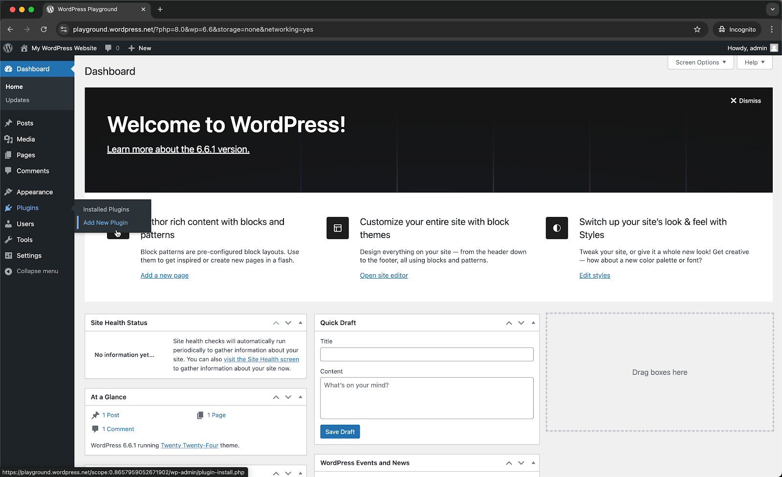This screenshot has width=782, height=477.
Task: Click the WordPress logo in the admin bar
Action: pyautogui.click(x=8, y=48)
